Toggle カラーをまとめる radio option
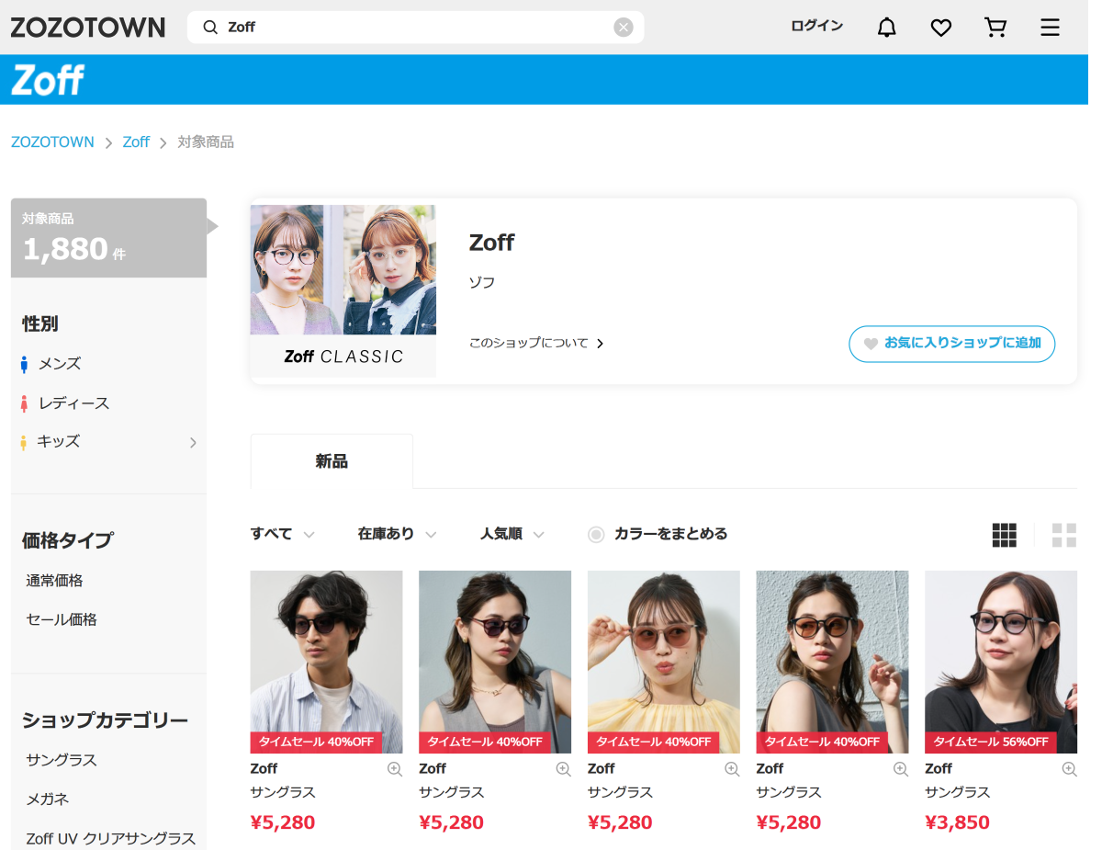 point(596,534)
